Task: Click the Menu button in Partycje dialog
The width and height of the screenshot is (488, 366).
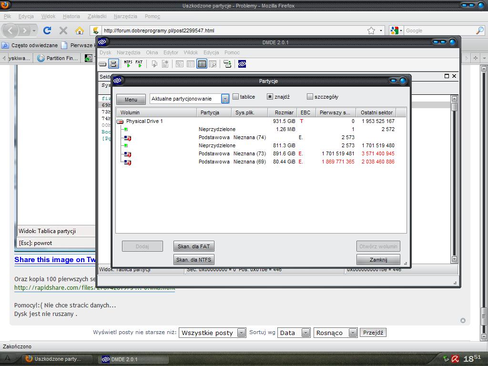Action: click(131, 100)
